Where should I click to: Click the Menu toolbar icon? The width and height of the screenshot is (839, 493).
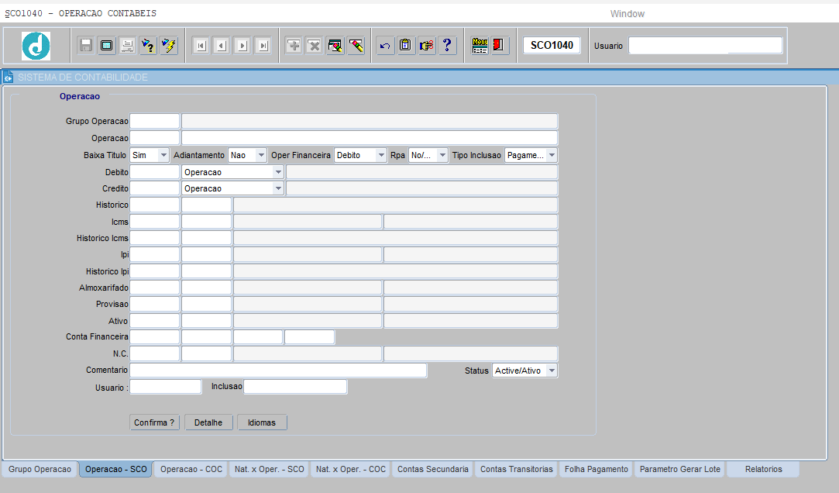click(480, 46)
